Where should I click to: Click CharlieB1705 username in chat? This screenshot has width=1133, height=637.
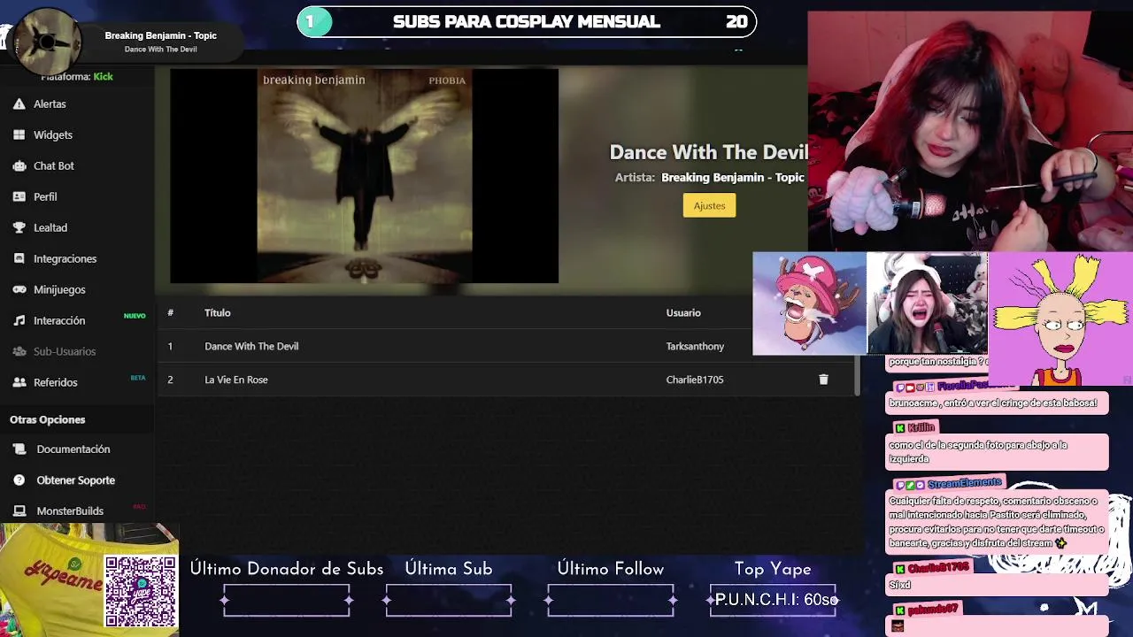coord(938,568)
